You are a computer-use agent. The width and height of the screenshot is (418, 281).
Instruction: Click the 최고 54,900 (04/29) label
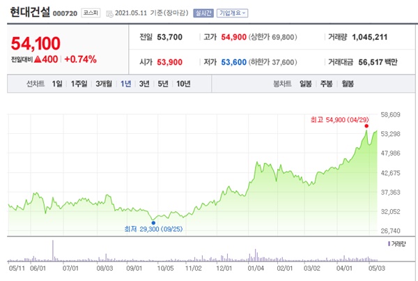point(340,120)
